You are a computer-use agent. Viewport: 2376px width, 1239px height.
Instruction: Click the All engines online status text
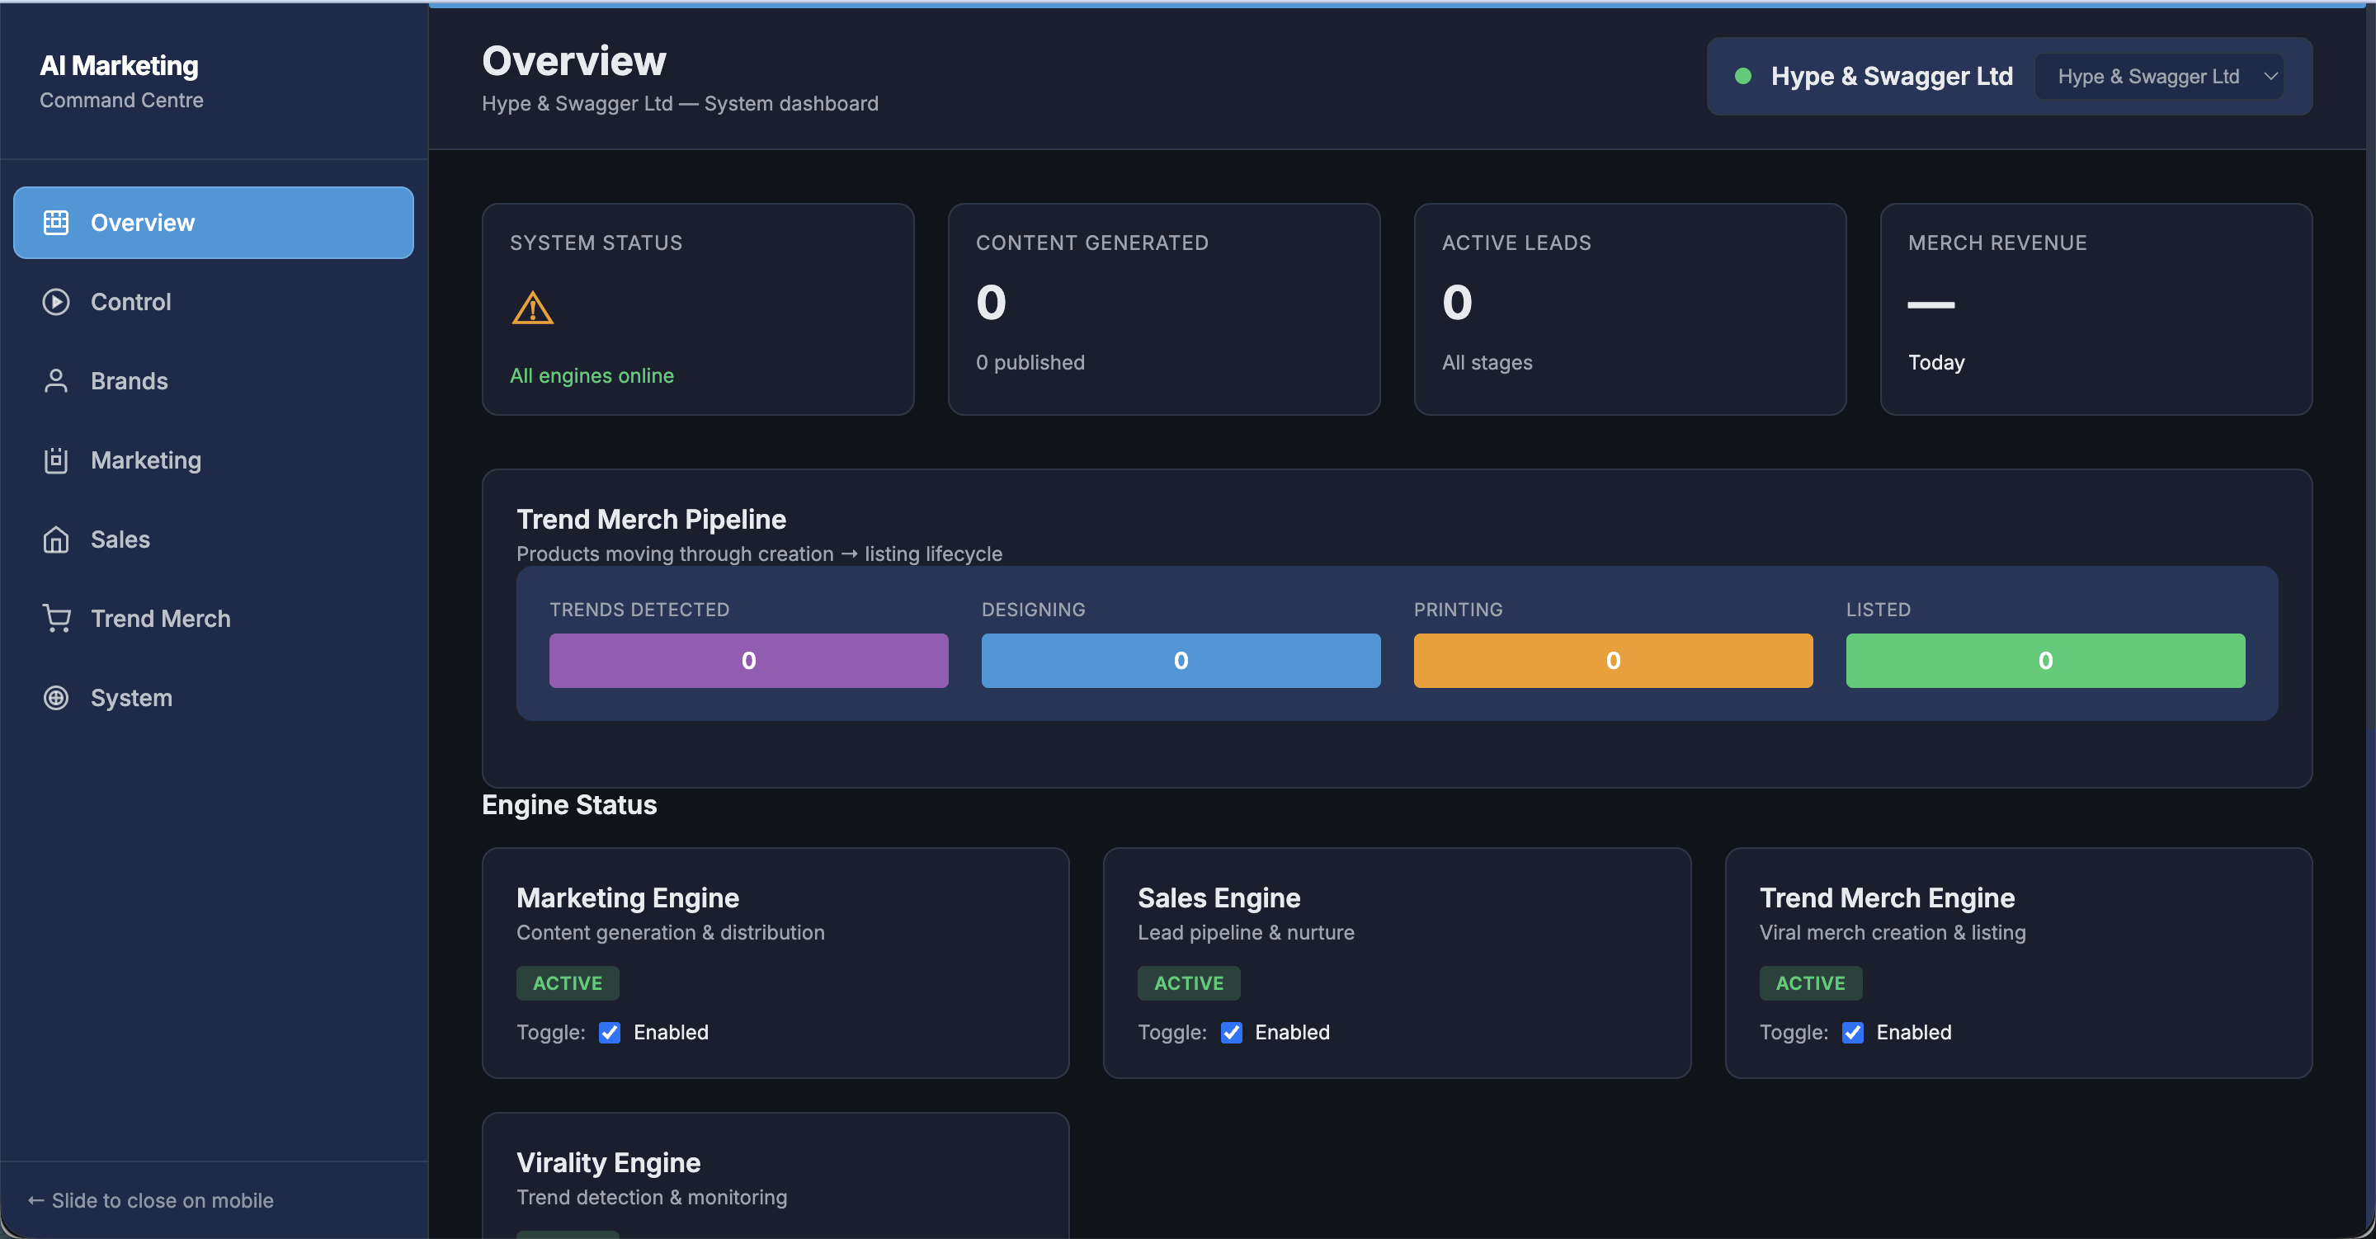pos(592,375)
